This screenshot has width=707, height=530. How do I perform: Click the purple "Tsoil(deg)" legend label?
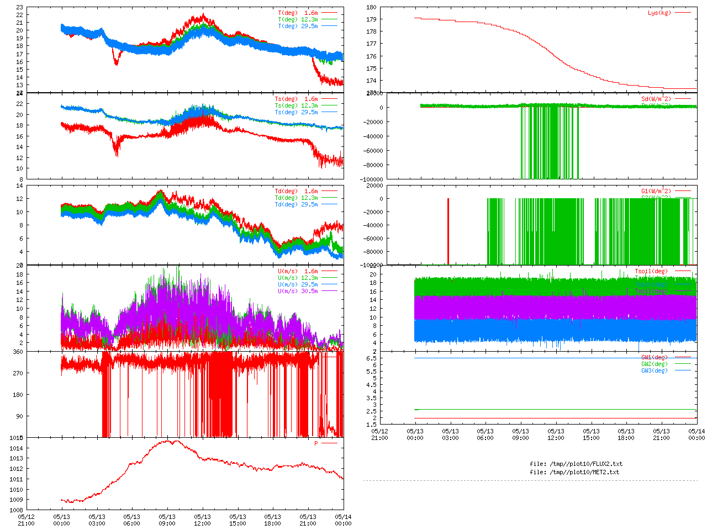(x=651, y=291)
